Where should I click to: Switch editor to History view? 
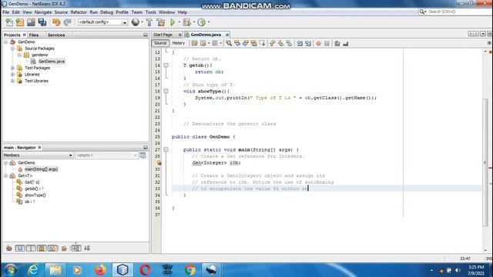pyautogui.click(x=178, y=43)
